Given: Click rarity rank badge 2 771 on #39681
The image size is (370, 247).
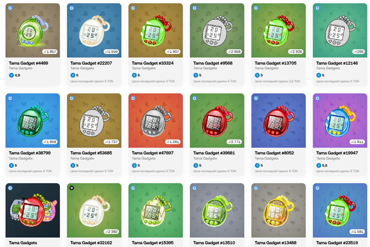Looking at the screenshot, I should [x=234, y=141].
